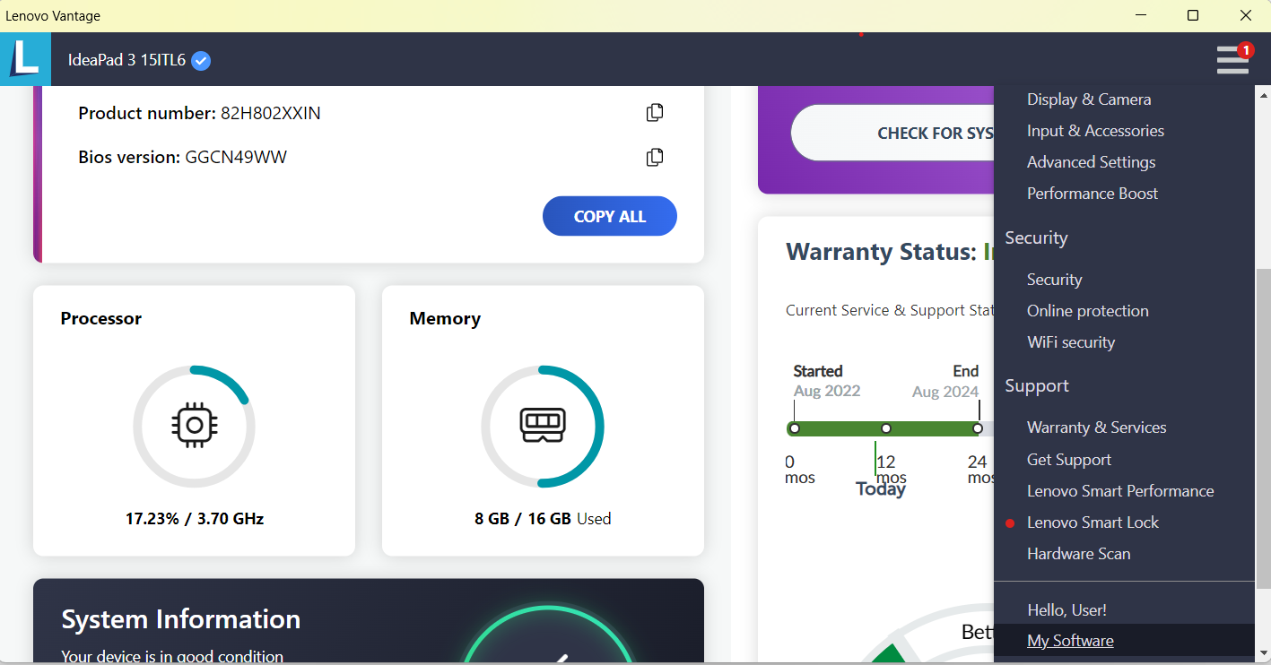Image resolution: width=1271 pixels, height=665 pixels.
Task: Click the menu panel vertical scrollbar thumb
Action: point(1263,428)
